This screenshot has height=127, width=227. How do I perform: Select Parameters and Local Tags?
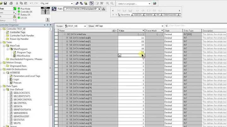click(27, 76)
